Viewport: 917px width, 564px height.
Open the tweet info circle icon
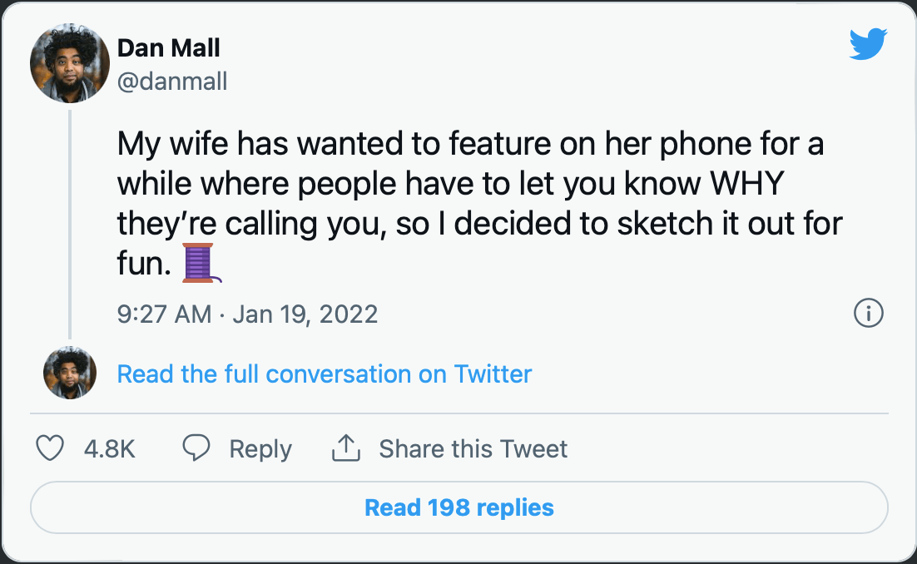[869, 313]
